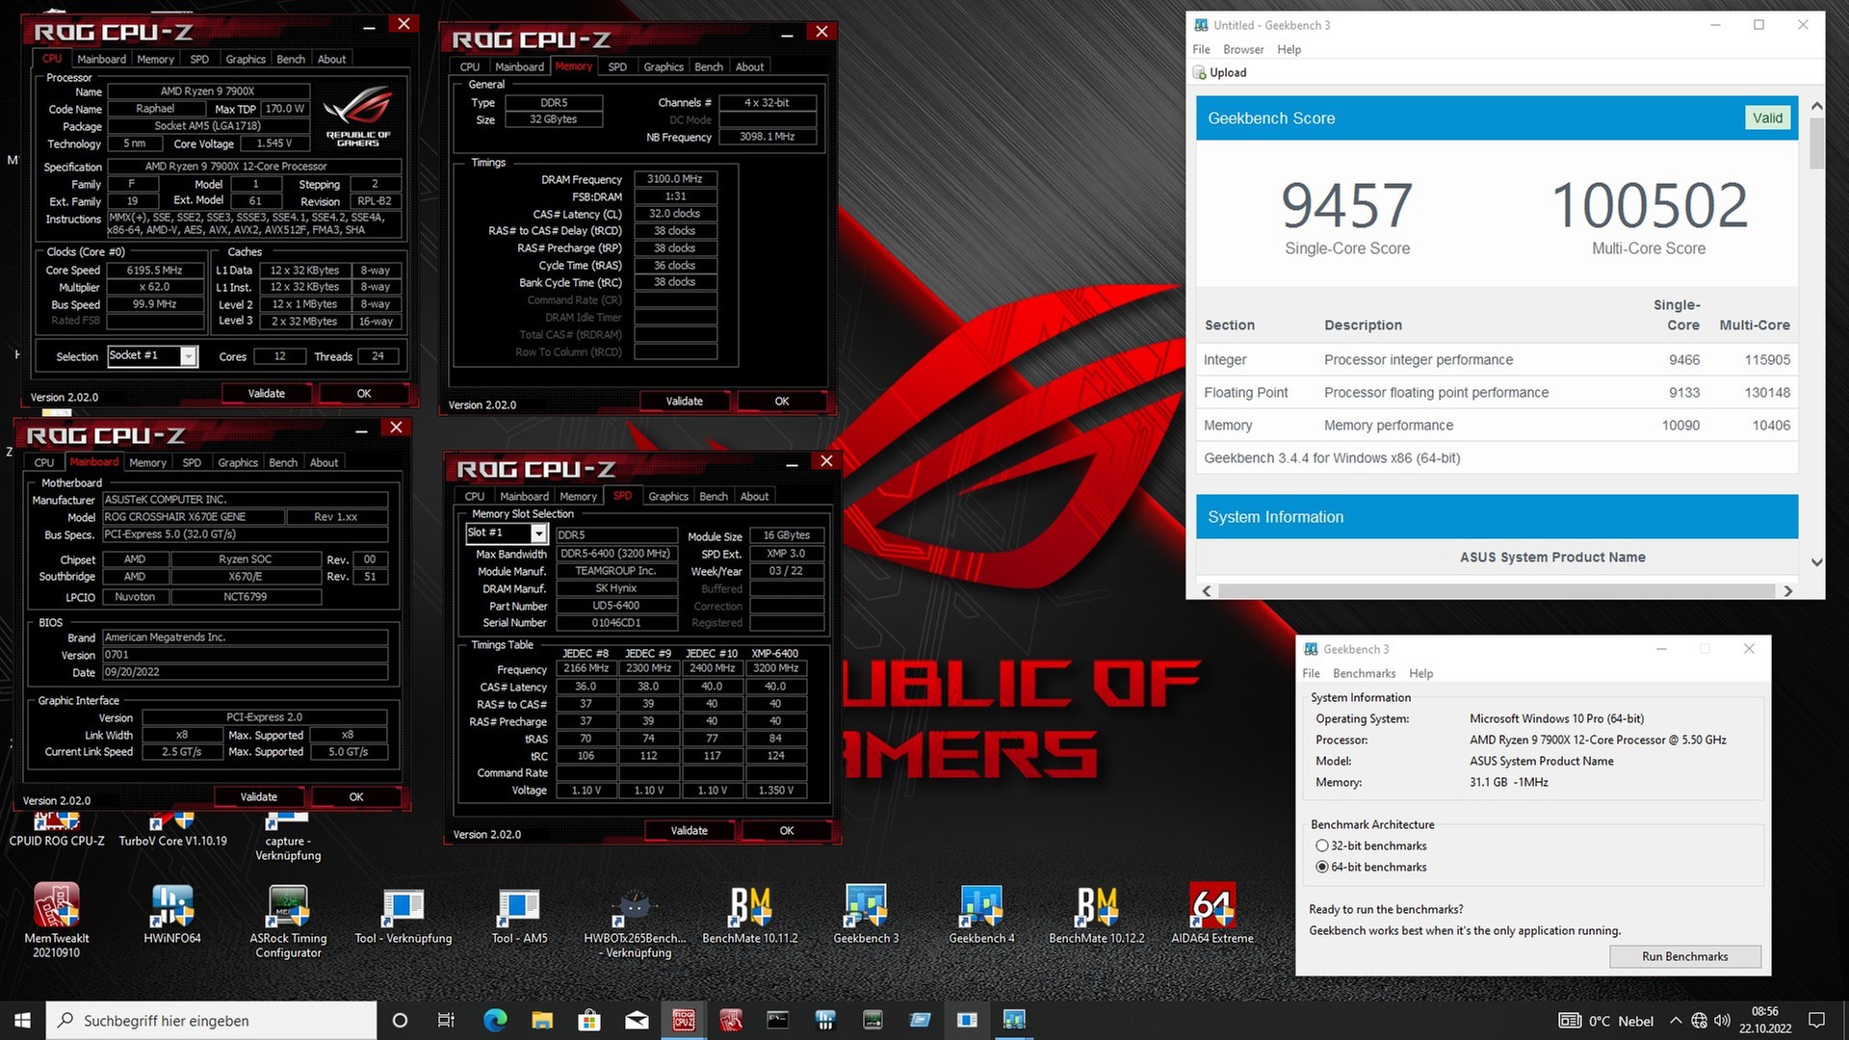Switch to Geekbench taskbar icon
Viewport: 1849px width, 1040px height.
pyautogui.click(x=1014, y=1020)
